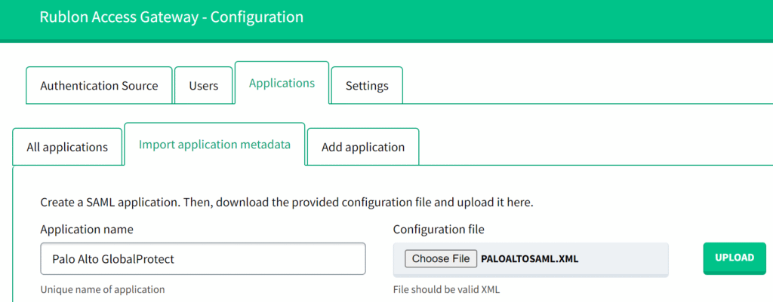
Task: Open the Authentication Source tab
Action: pos(99,86)
